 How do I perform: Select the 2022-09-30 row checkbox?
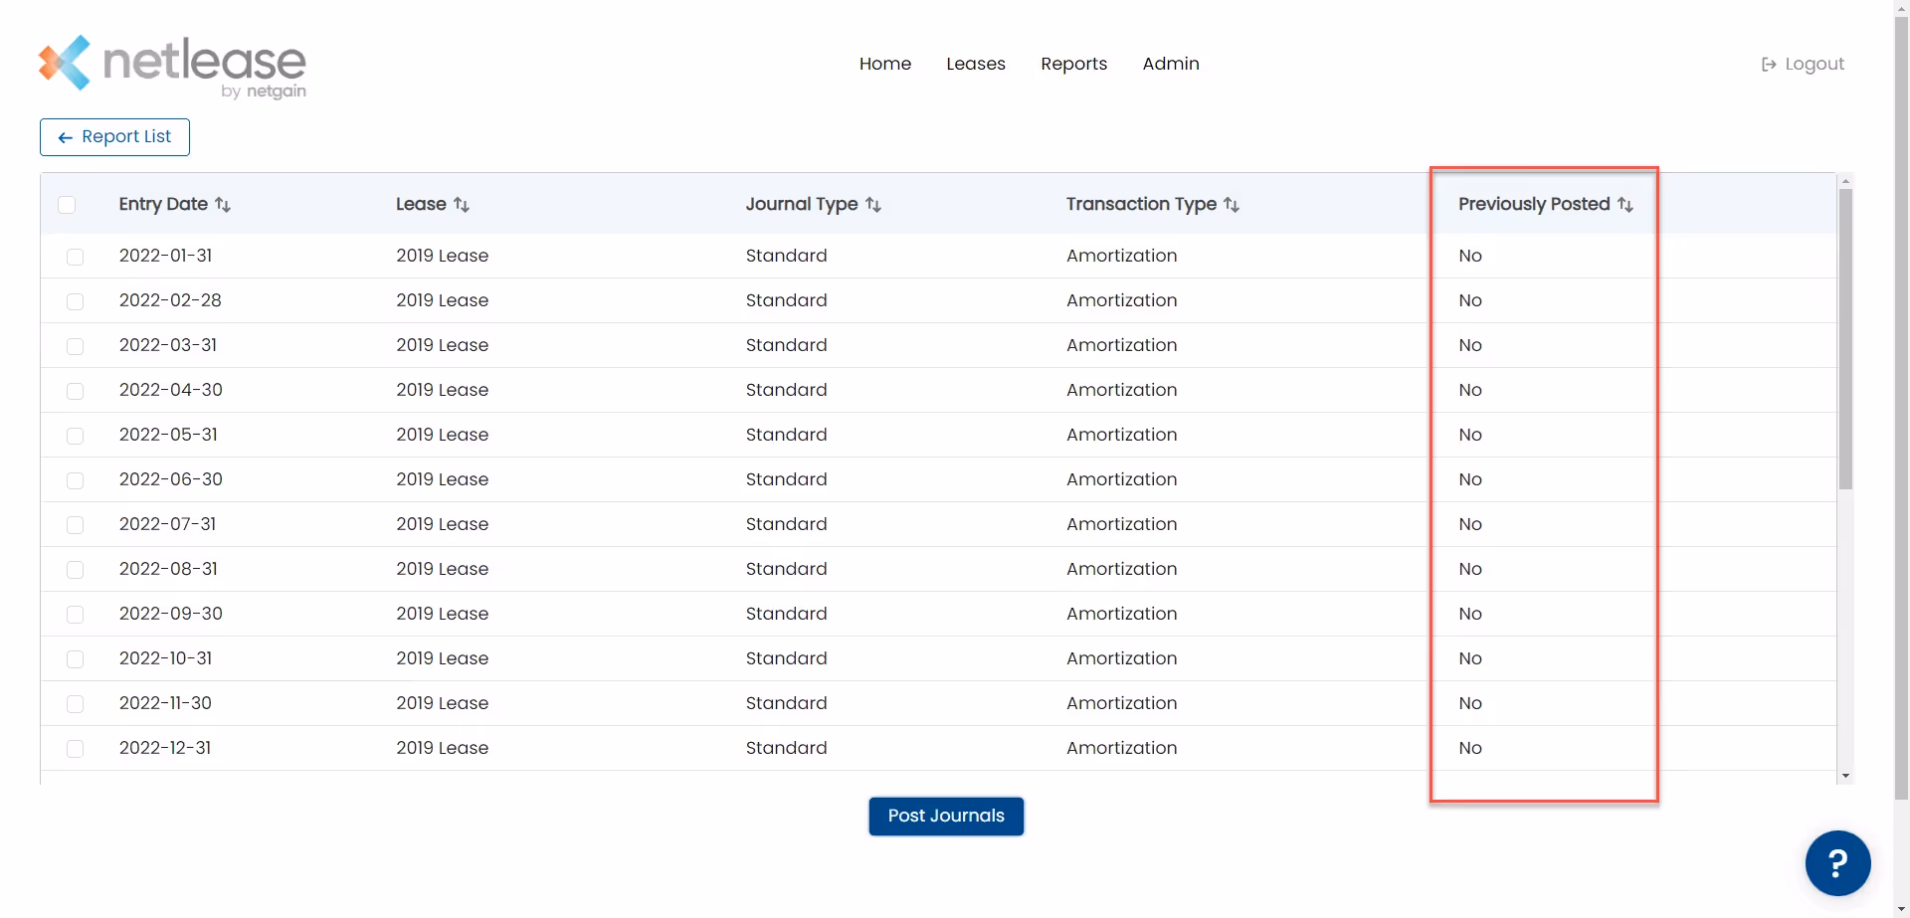[75, 615]
